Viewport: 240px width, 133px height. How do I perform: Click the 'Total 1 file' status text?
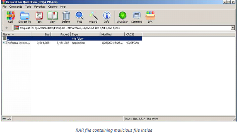(x=141, y=119)
